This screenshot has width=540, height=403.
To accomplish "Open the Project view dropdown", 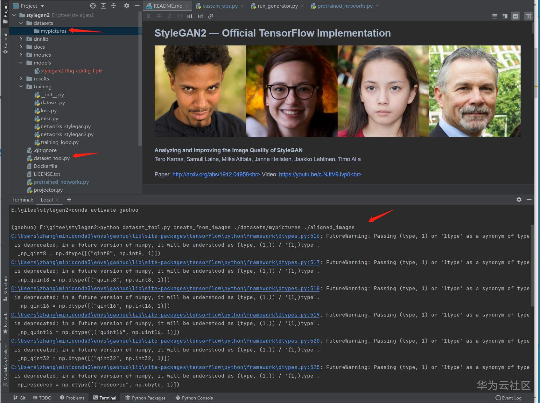I will click(29, 6).
